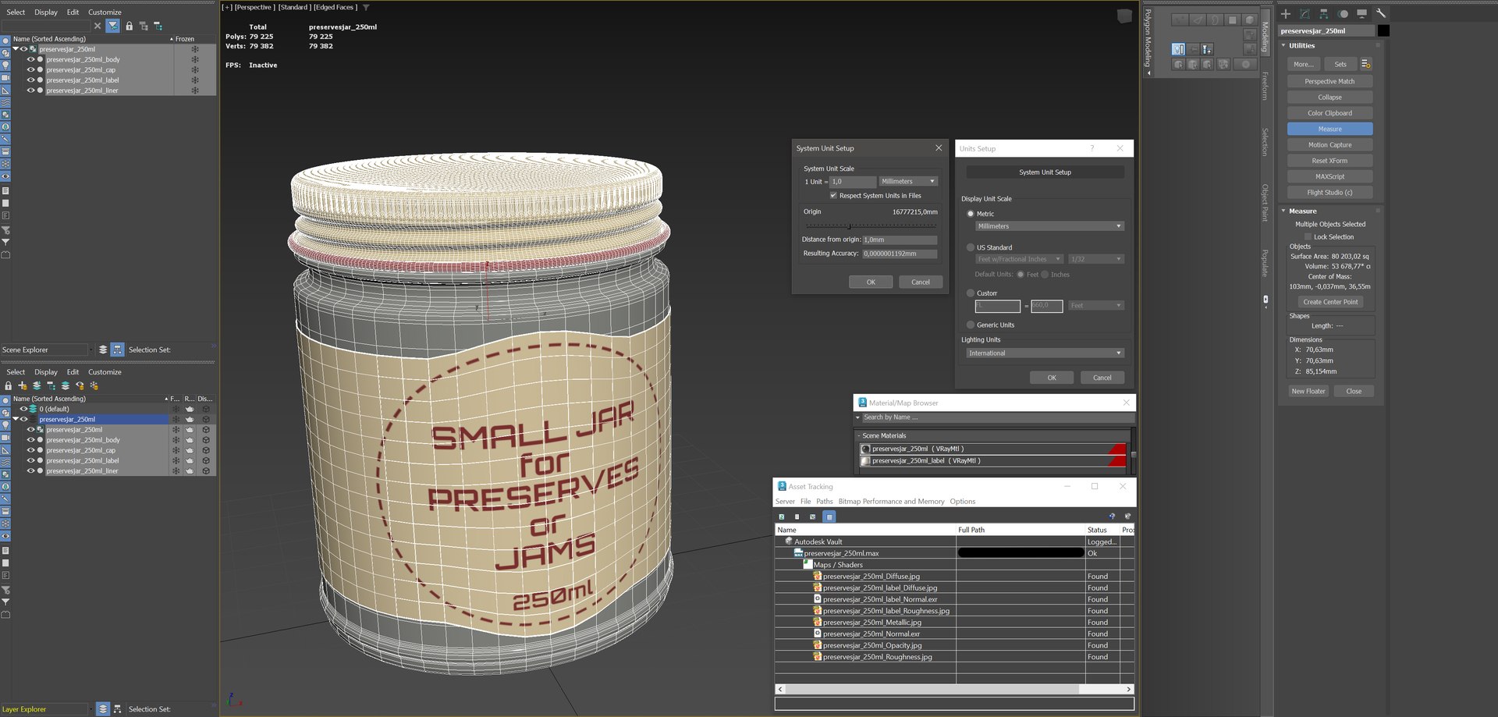This screenshot has height=717, width=1498.
Task: Open the Display tab in command panel
Action: pos(1361,13)
